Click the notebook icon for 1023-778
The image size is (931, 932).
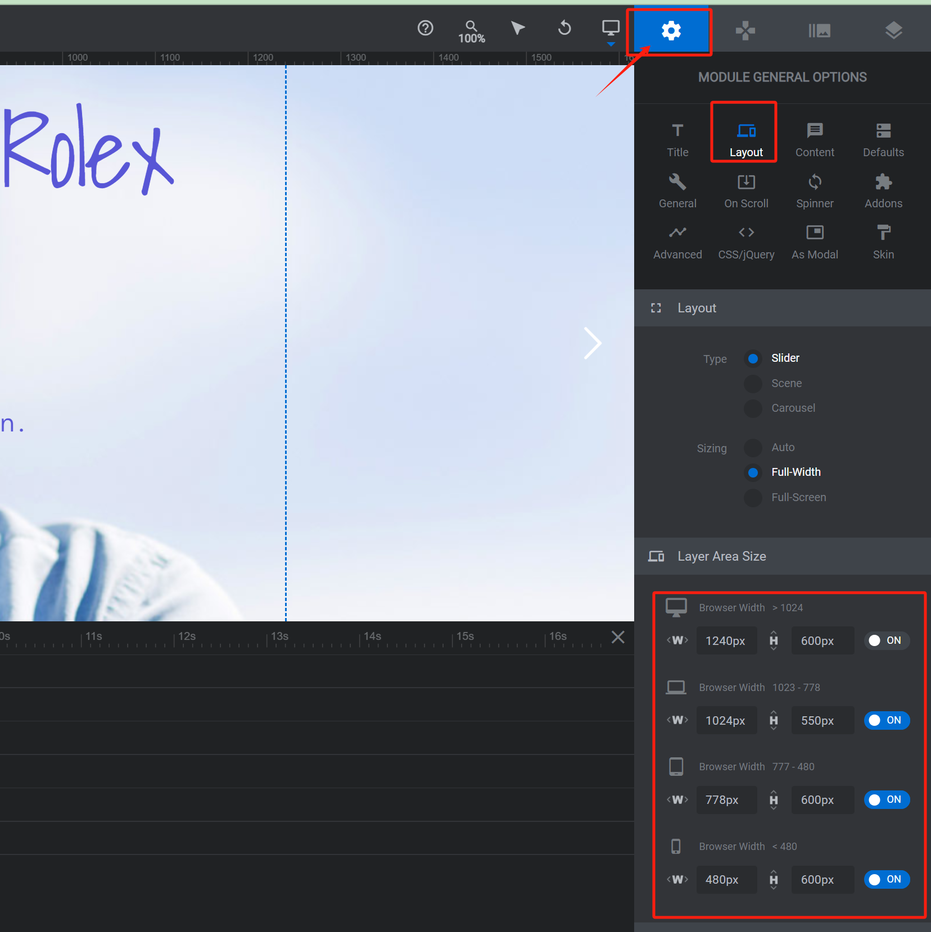coord(676,687)
